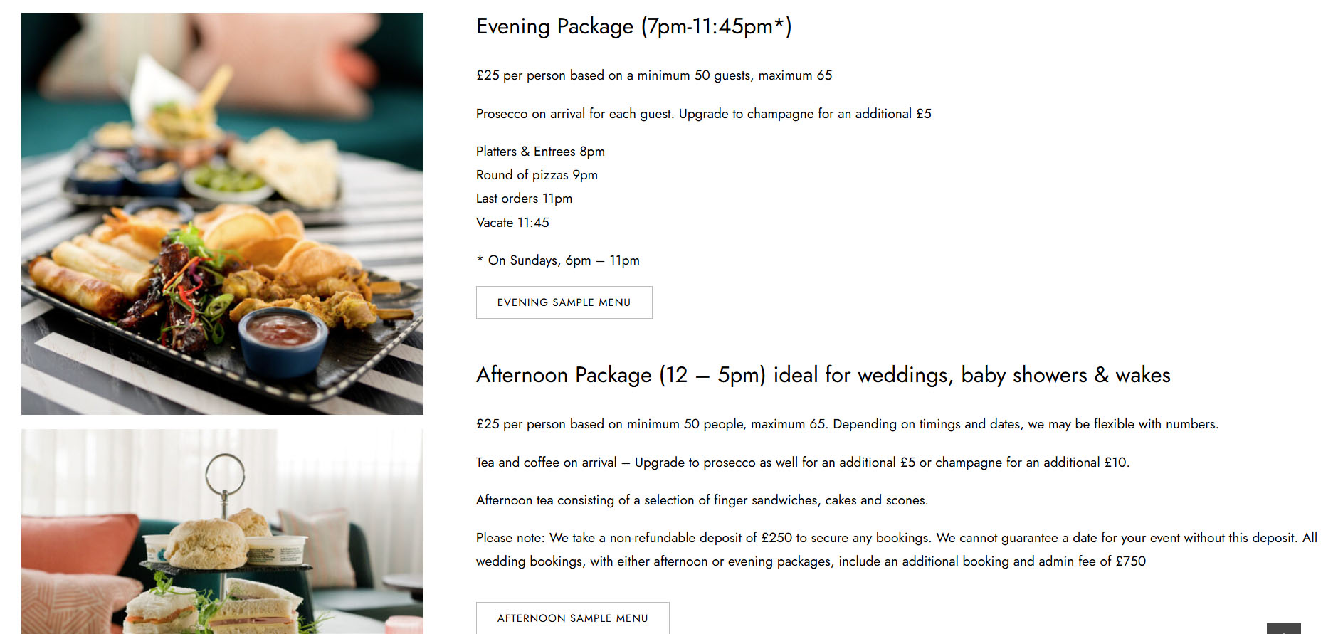Image resolution: width=1343 pixels, height=634 pixels.
Task: Click the afternoon minimum 50 people line
Action: click(847, 424)
